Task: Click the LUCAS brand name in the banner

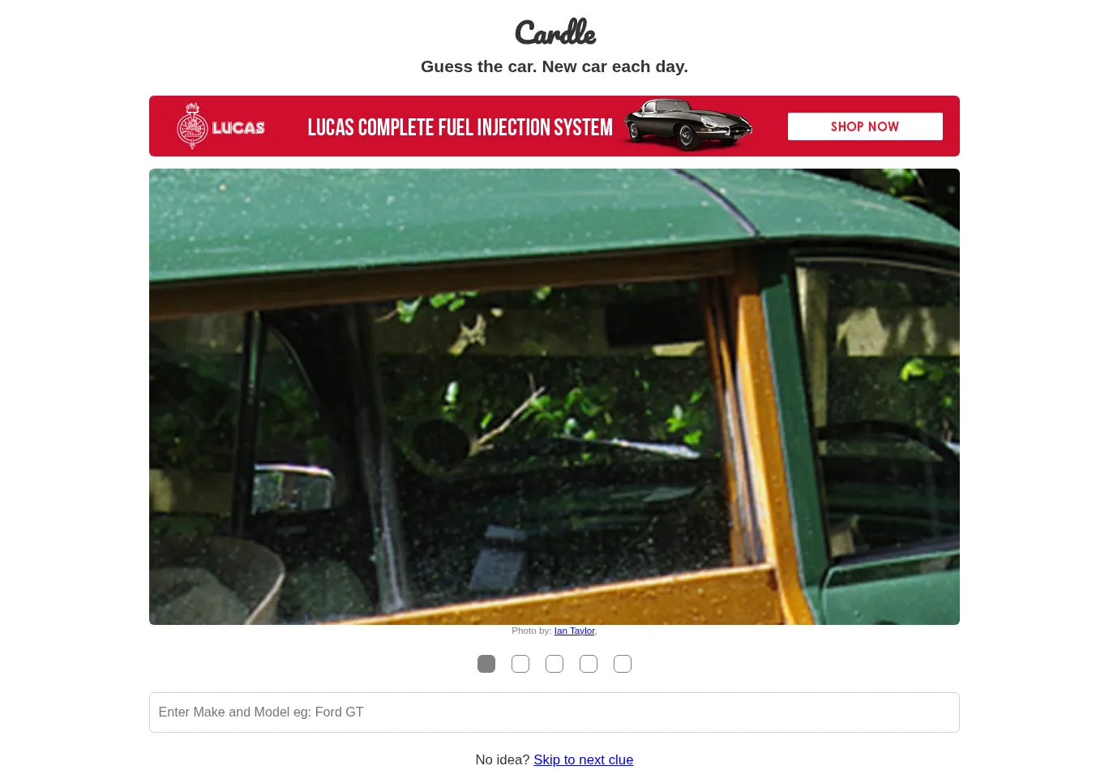Action: 238,127
